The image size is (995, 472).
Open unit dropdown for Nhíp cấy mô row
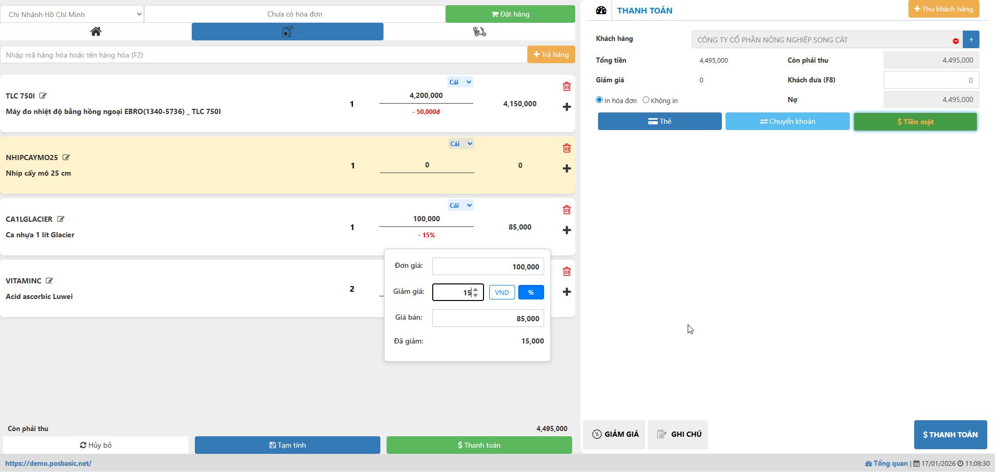pos(461,144)
